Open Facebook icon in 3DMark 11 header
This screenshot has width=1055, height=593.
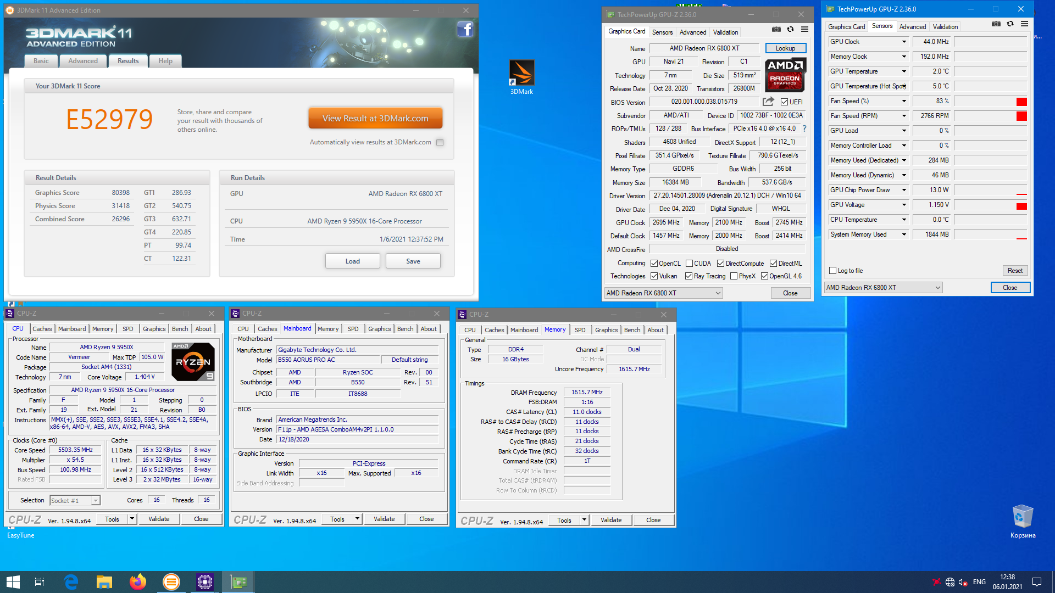465,29
